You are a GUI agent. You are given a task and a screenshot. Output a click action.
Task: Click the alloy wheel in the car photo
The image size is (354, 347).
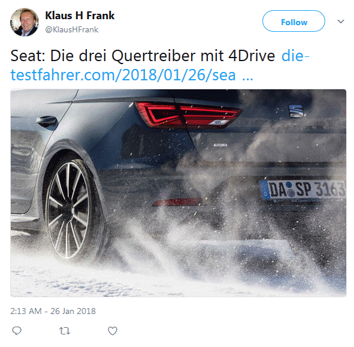tap(69, 210)
